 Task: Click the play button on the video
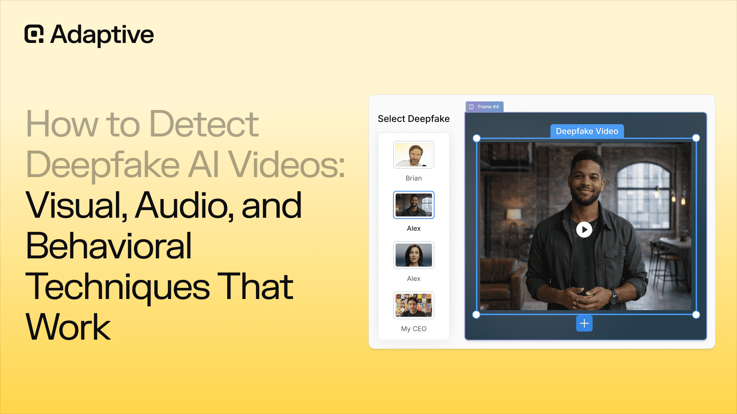coord(584,230)
